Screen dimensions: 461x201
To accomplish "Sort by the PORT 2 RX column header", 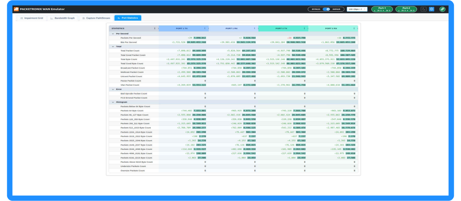I will 331,29.
